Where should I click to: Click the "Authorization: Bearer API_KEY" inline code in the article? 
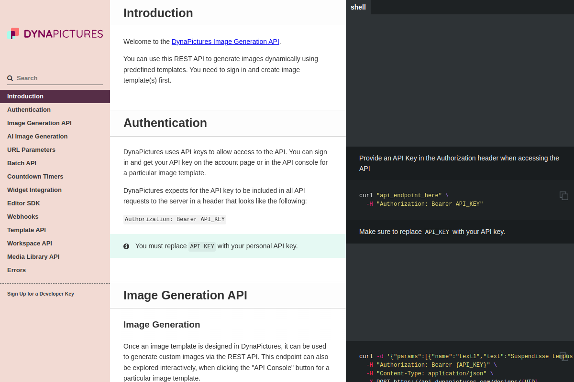[x=175, y=220]
